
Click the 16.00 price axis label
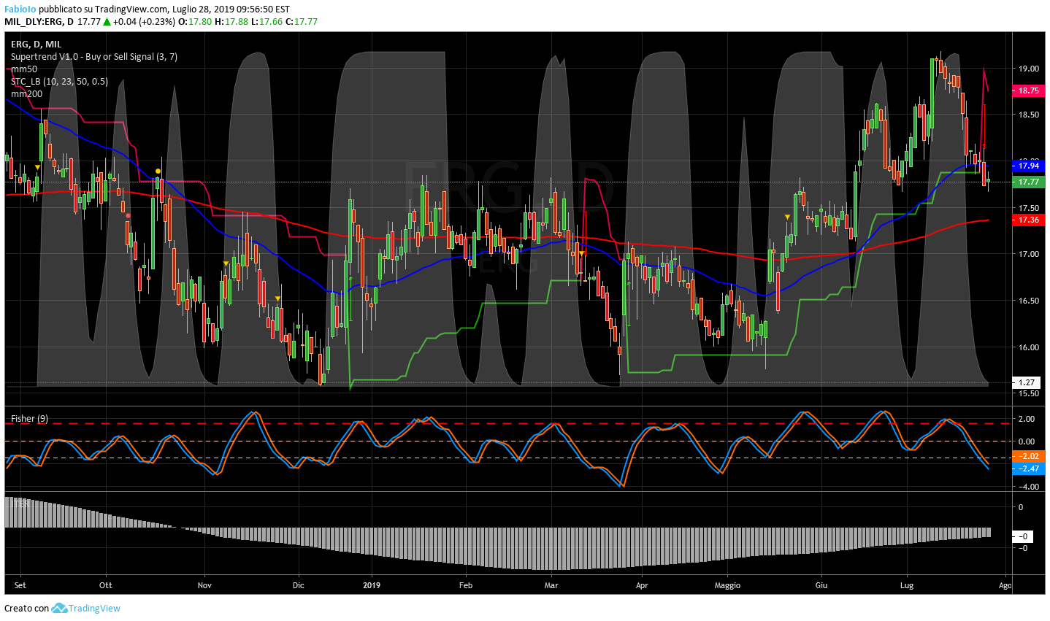[1028, 347]
